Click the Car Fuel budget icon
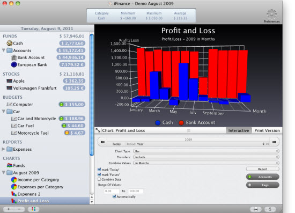The image size is (295, 213). point(14,126)
